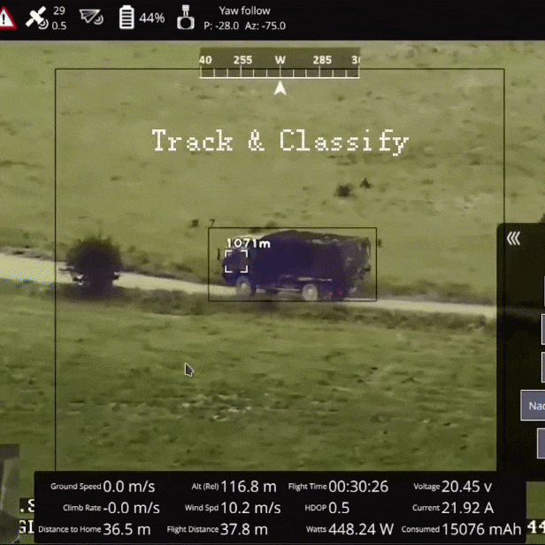Click the 285 mark on compass tape
545x545 pixels.
[322, 60]
